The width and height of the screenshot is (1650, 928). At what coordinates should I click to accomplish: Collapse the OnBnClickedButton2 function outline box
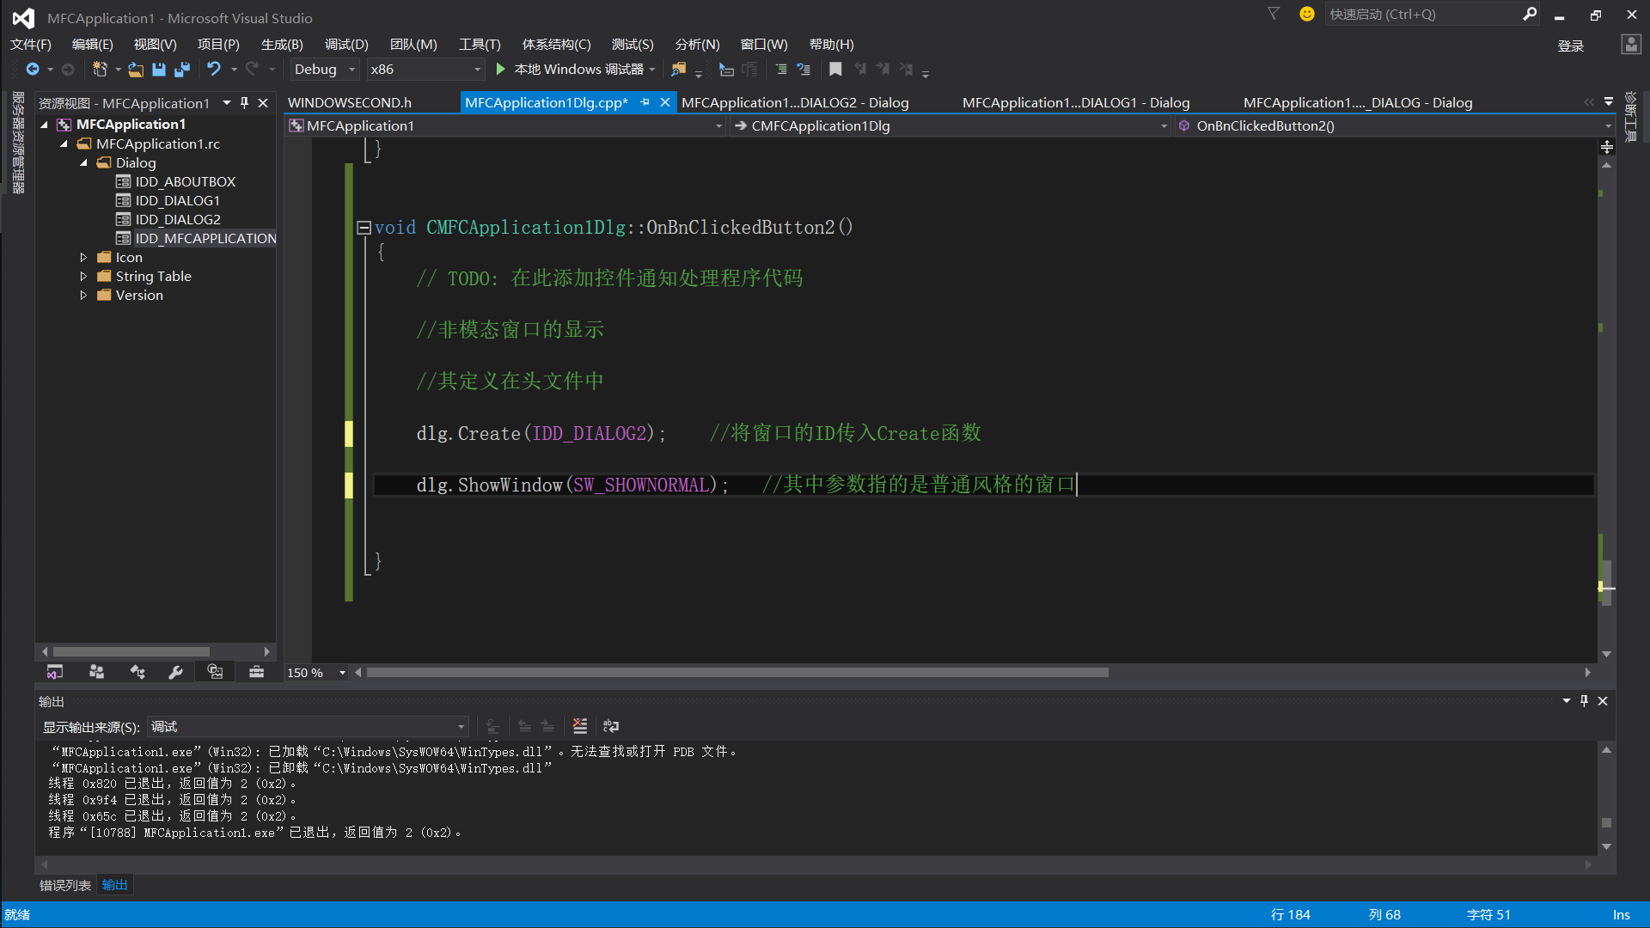tap(364, 228)
